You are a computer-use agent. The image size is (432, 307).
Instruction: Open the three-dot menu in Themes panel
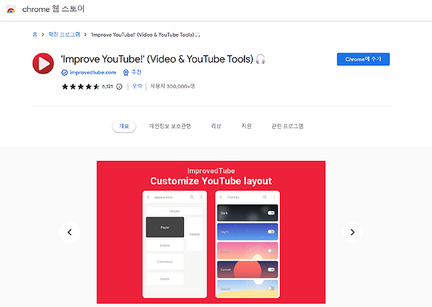[274, 197]
